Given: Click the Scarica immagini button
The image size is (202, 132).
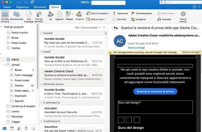Looking at the screenshot, I should click(x=191, y=52).
